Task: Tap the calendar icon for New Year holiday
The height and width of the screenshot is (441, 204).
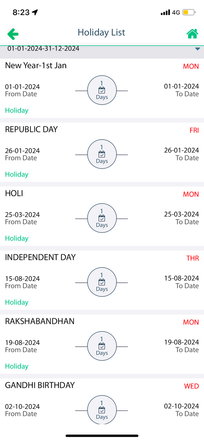Action: (x=102, y=90)
